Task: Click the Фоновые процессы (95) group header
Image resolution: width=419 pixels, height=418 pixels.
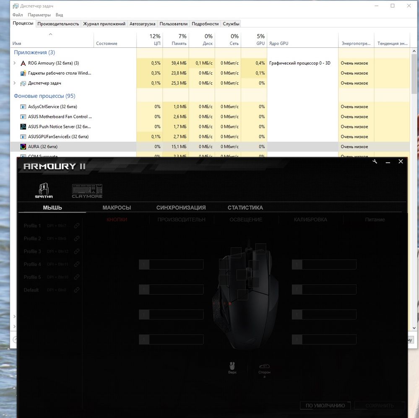Action: click(44, 96)
